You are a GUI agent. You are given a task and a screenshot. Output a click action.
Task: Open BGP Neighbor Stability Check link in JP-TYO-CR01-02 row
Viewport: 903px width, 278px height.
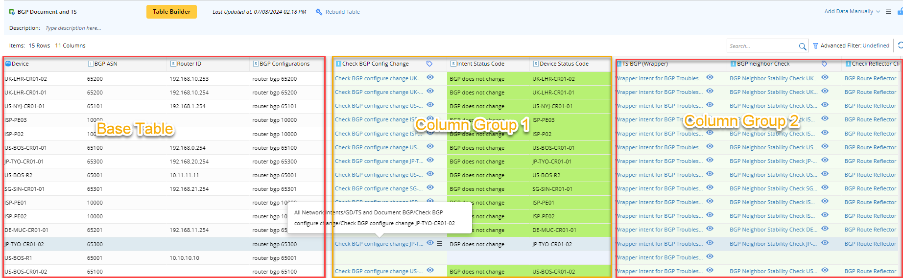773,244
